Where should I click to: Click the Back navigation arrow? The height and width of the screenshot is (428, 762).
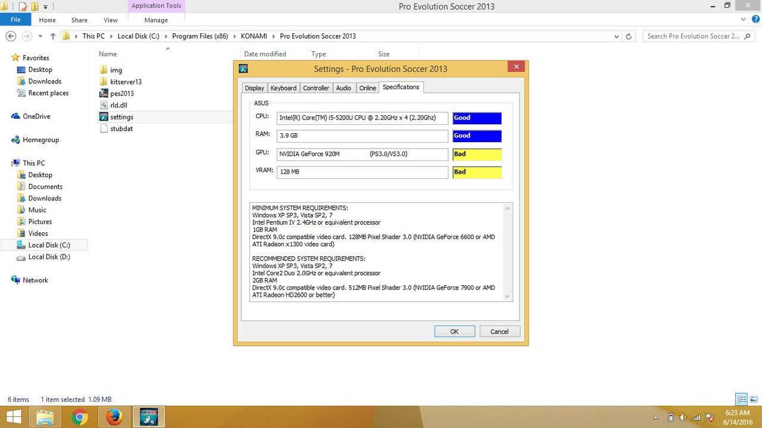tap(11, 36)
